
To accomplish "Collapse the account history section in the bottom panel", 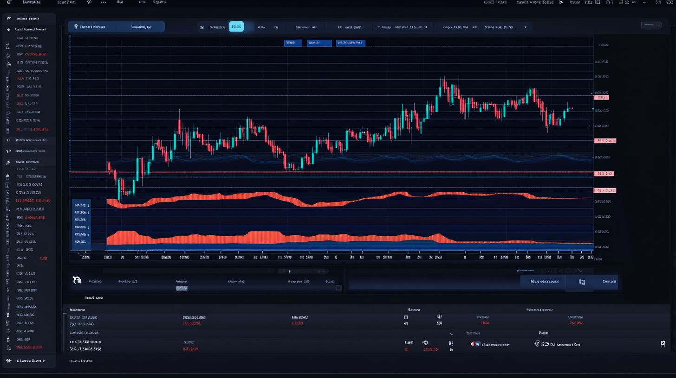I will [x=451, y=332].
